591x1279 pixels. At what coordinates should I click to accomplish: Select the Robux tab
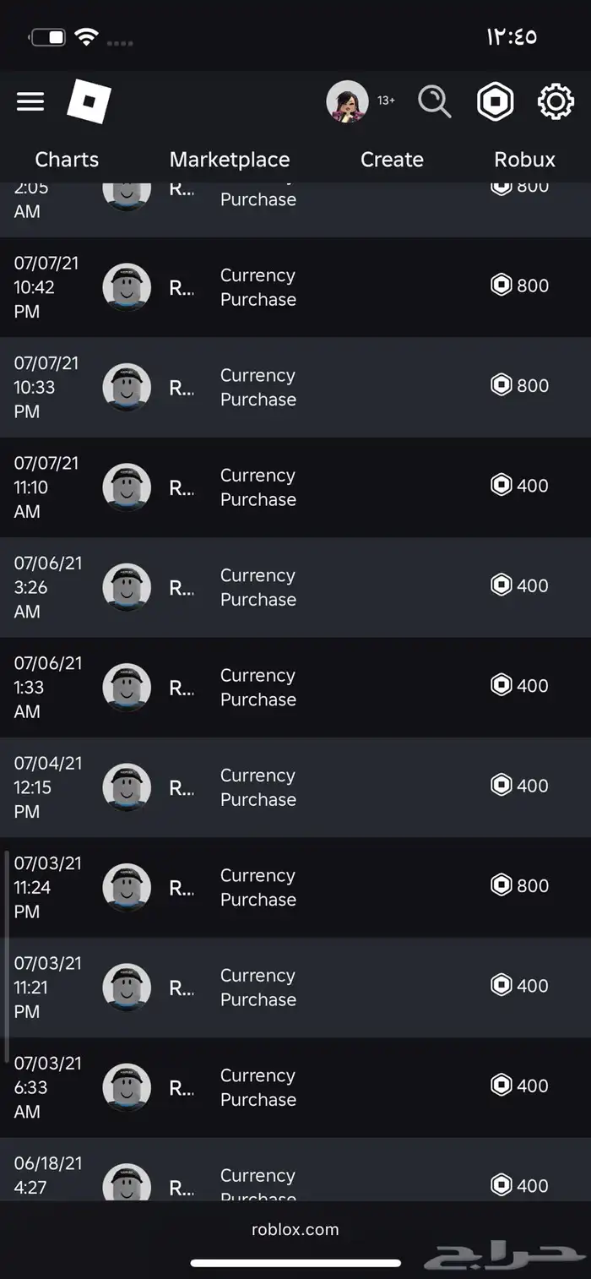(x=525, y=160)
